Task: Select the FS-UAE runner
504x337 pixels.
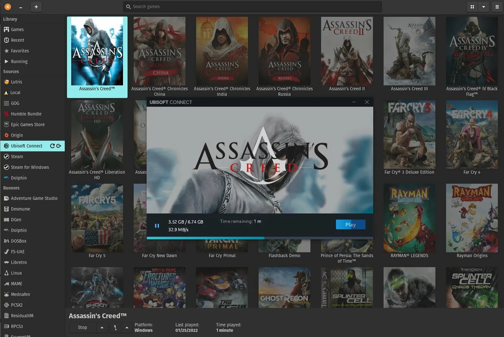Action: pyautogui.click(x=32, y=252)
